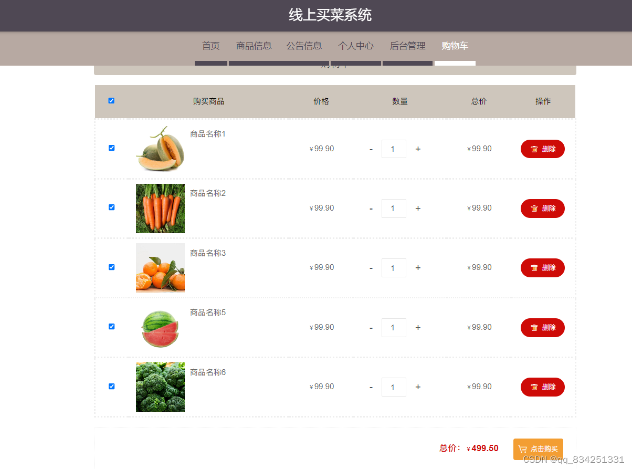Remove 商品名称5 using its 删除 button
632x469 pixels.
click(x=543, y=327)
